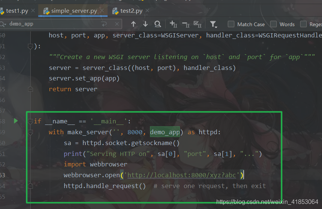Collapse the fold marker at line with '):'

click(30, 46)
